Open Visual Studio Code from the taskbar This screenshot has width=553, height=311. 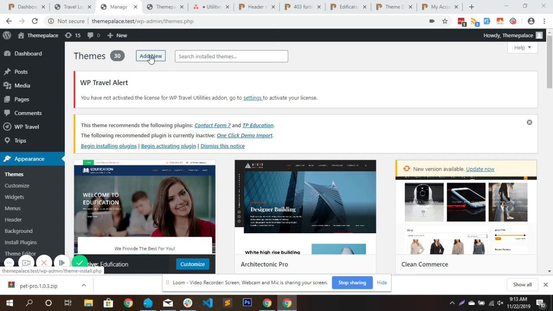207,303
